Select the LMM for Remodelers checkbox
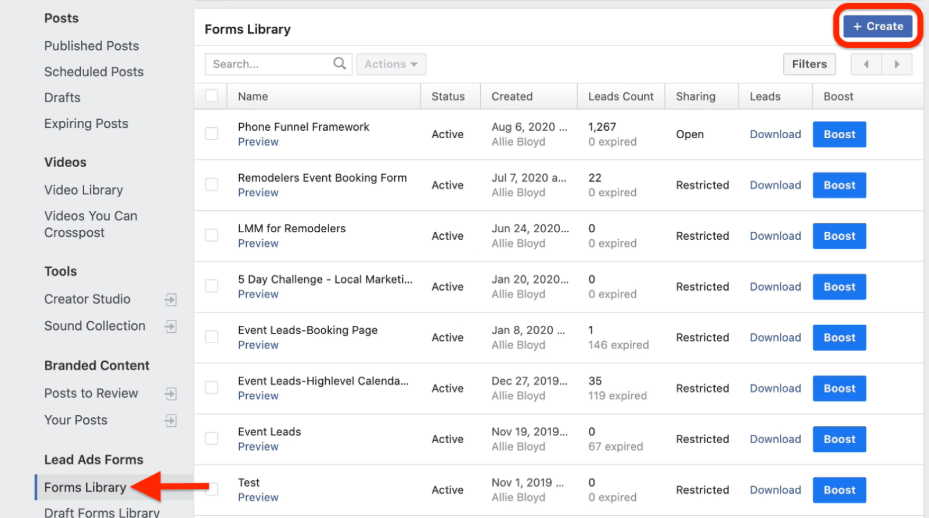The width and height of the screenshot is (929, 518). (x=212, y=235)
